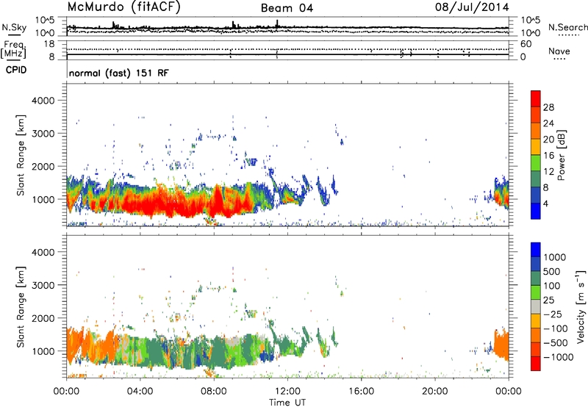The width and height of the screenshot is (588, 407).
Task: Click the 08:00 time tick label
Action: (x=214, y=392)
